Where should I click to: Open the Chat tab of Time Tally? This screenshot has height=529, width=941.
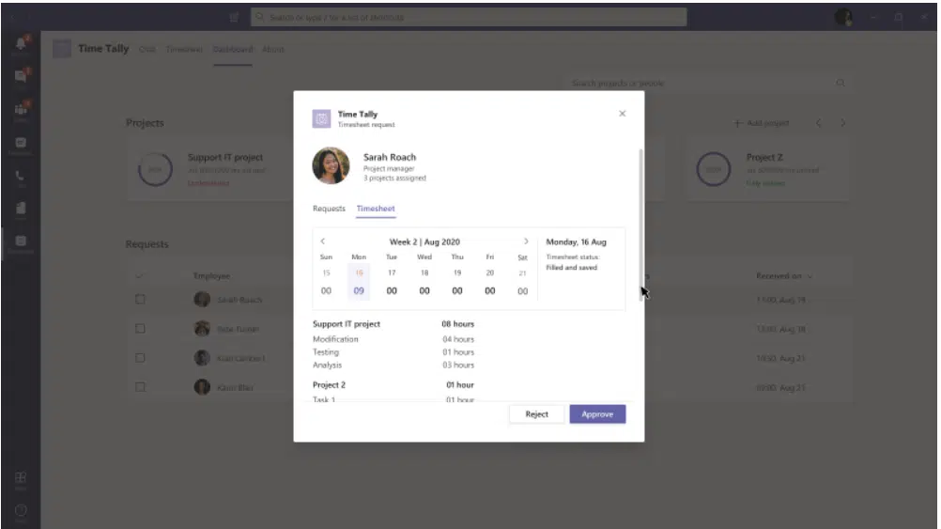click(147, 49)
